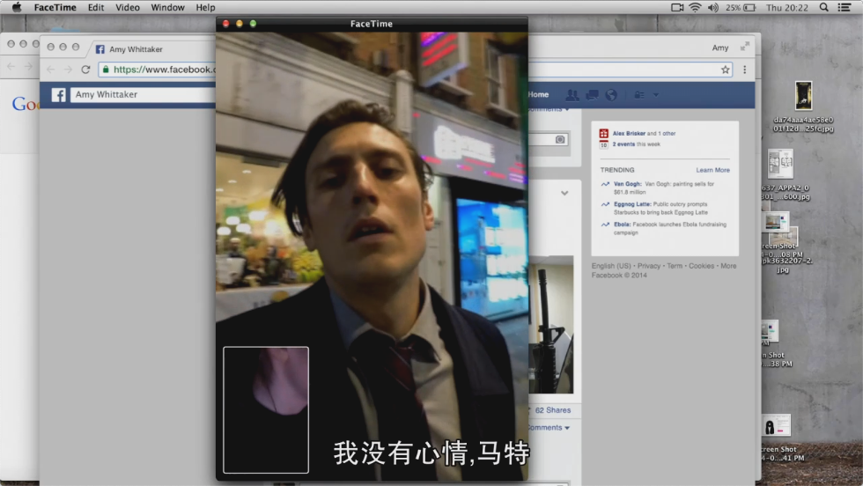863x486 pixels.
Task: Open the Chrome three-dot menu
Action: pos(745,70)
